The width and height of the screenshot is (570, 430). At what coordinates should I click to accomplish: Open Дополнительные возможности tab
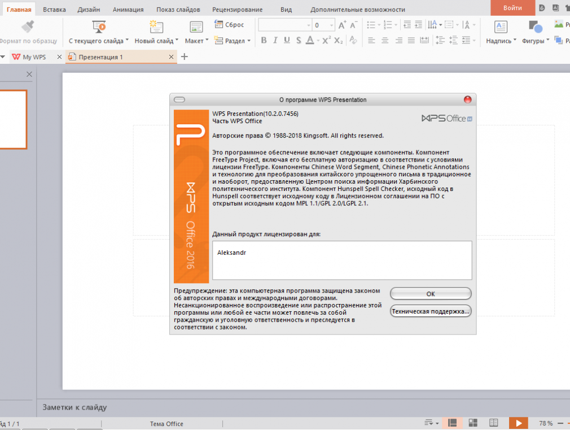pyautogui.click(x=358, y=10)
